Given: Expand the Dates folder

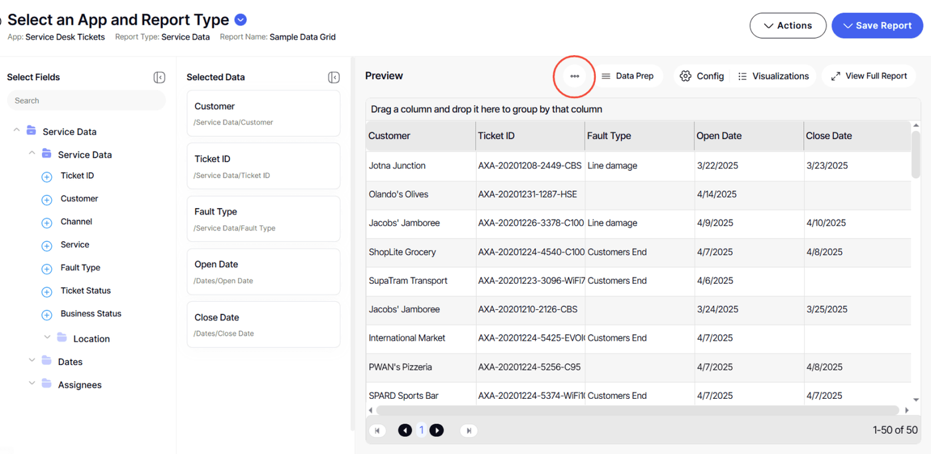Looking at the screenshot, I should point(32,360).
